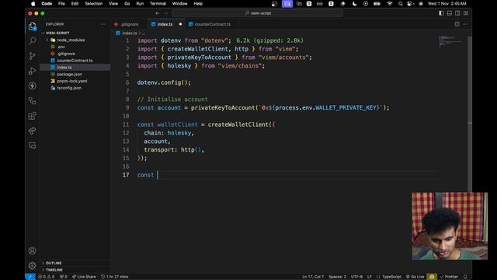Change encoding via UTF-8
Viewport: 497px width, 280px height.
pyautogui.click(x=356, y=277)
